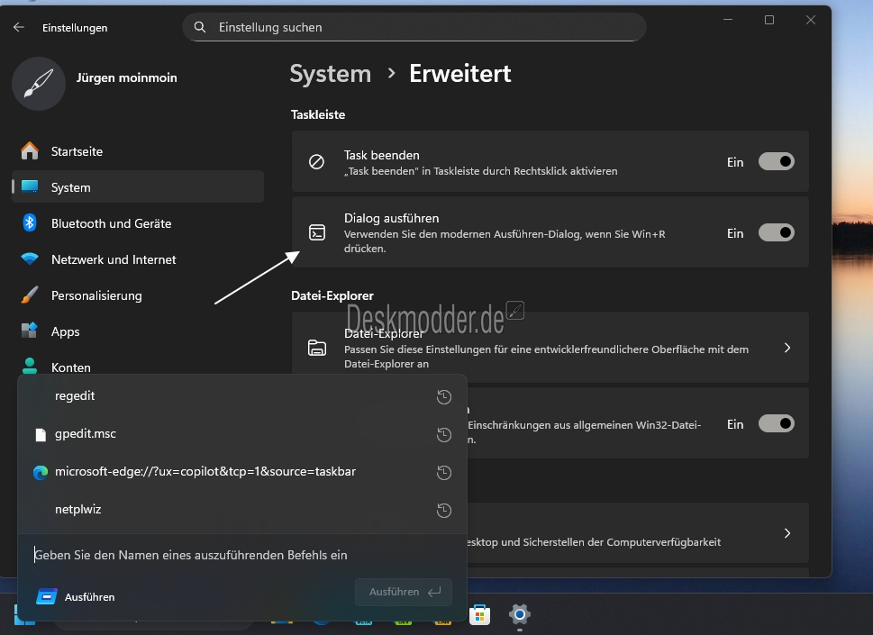Turn off the Task beenden toggle

776,162
